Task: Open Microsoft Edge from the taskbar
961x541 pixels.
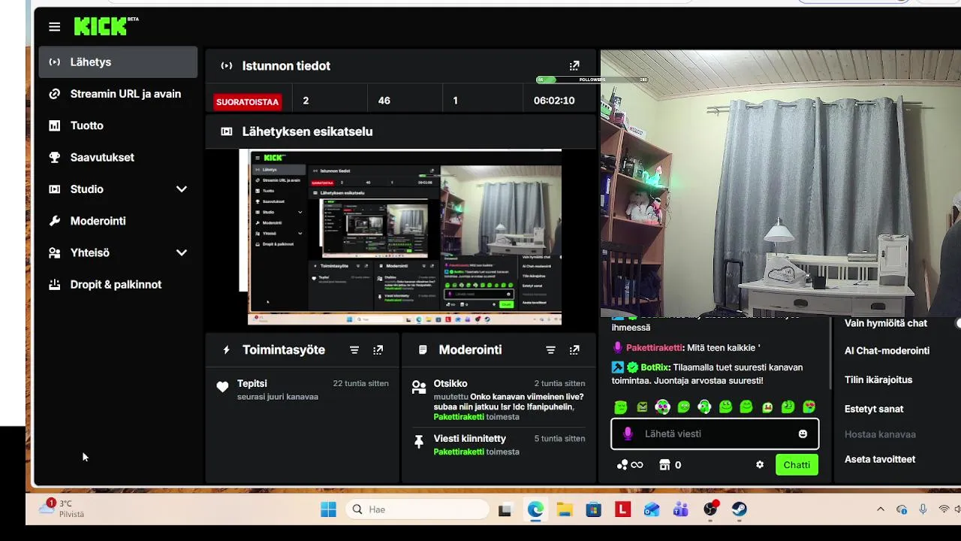Action: click(535, 509)
